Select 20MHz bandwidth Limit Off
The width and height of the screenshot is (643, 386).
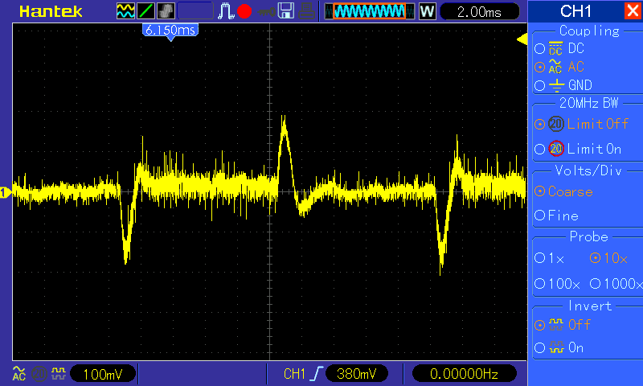click(581, 124)
